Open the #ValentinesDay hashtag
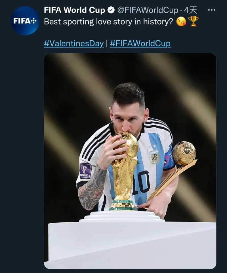This screenshot has height=273, width=227. coord(73,44)
